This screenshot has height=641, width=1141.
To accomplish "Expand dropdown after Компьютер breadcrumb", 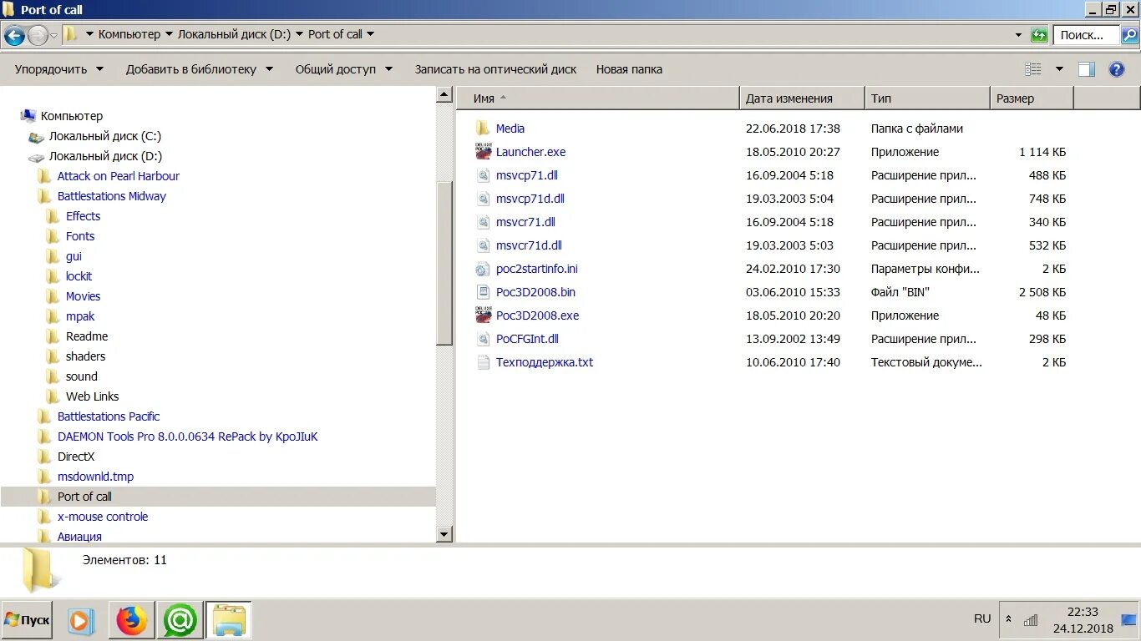I will 169,34.
